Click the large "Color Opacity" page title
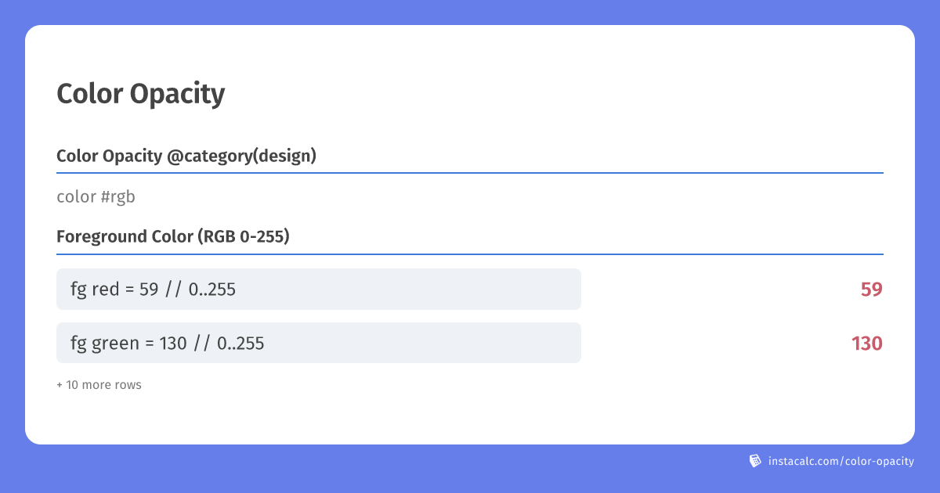The image size is (940, 493). [141, 94]
